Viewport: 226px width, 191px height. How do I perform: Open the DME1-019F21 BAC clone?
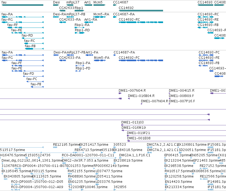(x=176, y=136)
